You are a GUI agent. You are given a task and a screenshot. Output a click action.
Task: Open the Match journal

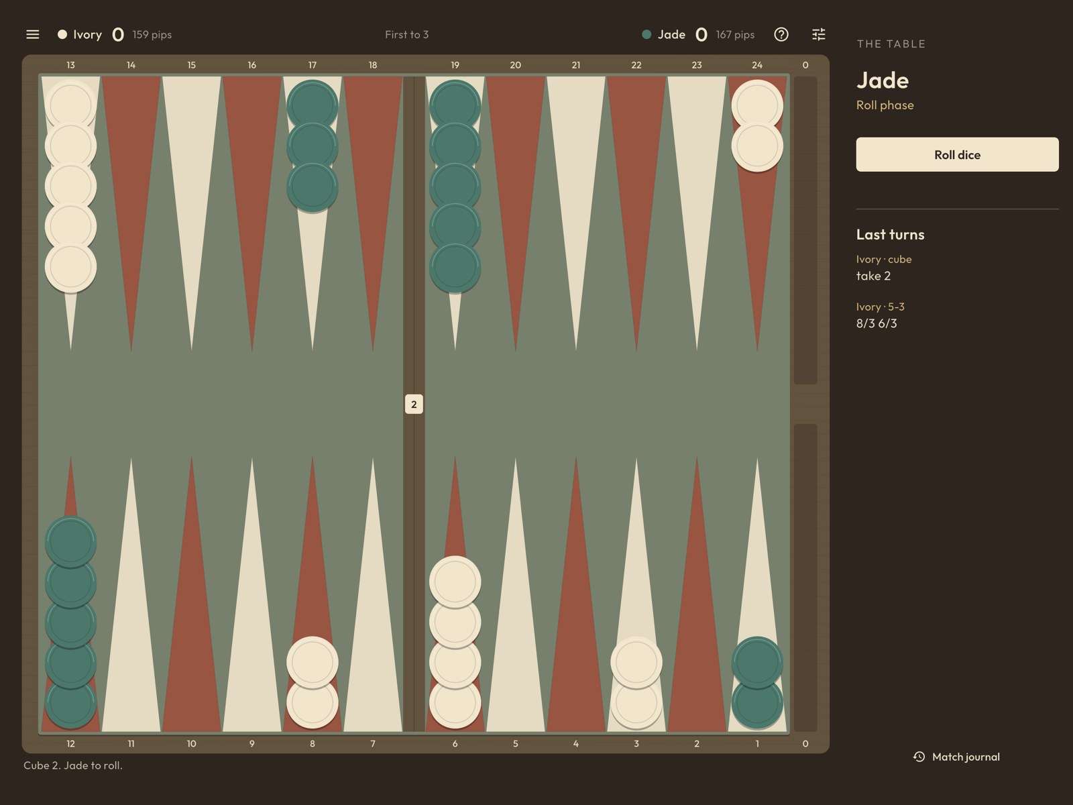coord(956,757)
